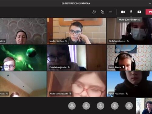Click the first participant avatar circle

coord(72,106)
